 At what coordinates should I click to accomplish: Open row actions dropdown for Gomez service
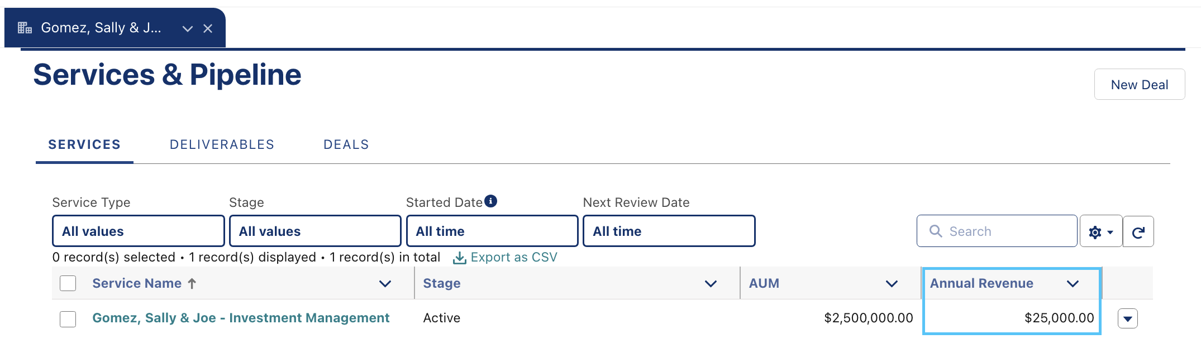(1127, 318)
